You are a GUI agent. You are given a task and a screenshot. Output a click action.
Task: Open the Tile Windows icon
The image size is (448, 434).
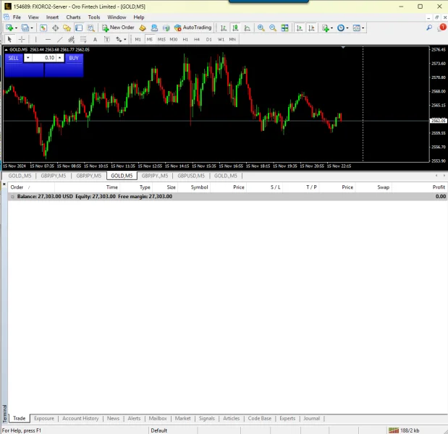click(x=286, y=27)
